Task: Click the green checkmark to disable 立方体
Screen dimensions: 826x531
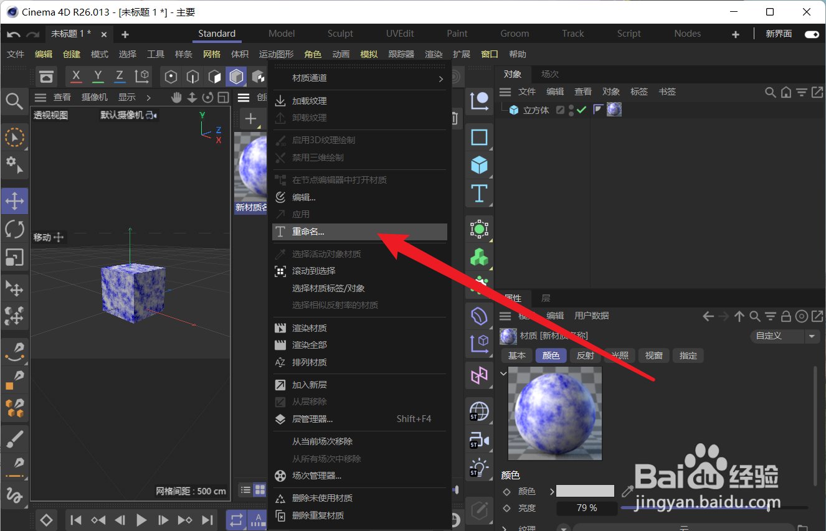Action: (x=581, y=109)
